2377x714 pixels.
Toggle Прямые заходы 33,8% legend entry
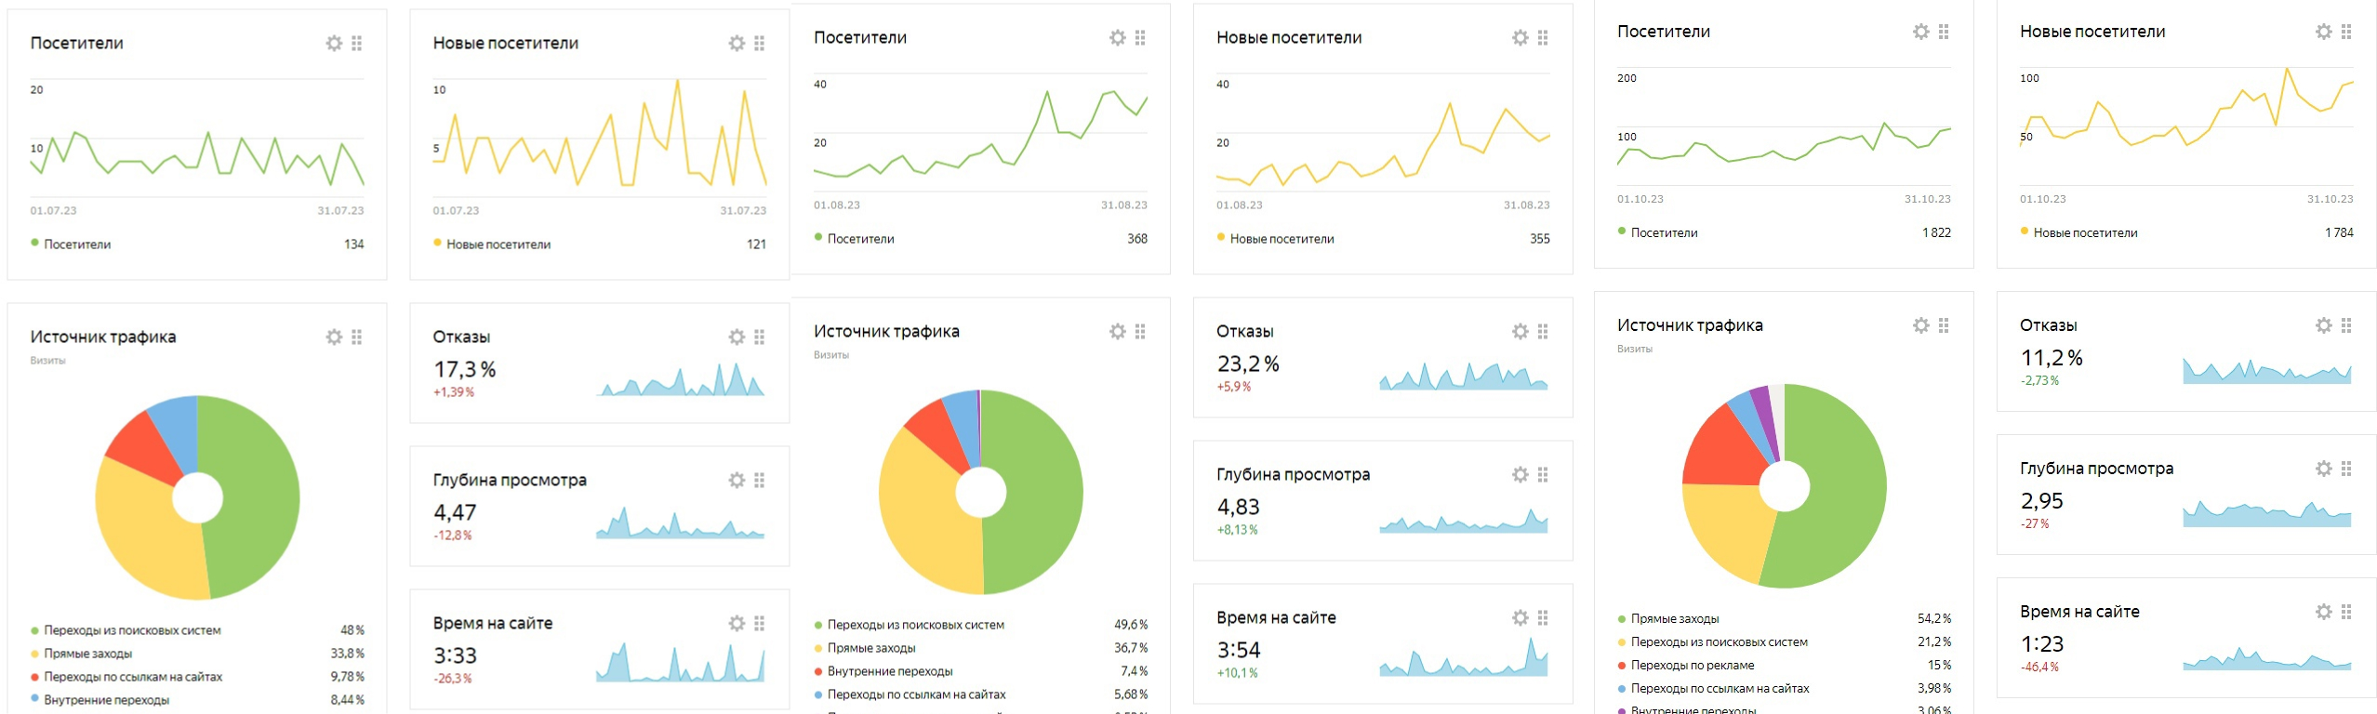click(x=87, y=654)
